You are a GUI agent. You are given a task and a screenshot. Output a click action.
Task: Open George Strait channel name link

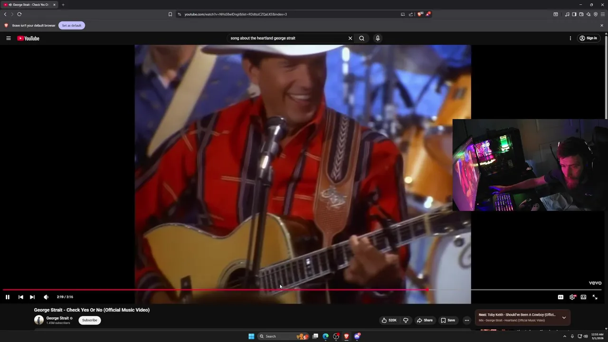[x=57, y=318]
